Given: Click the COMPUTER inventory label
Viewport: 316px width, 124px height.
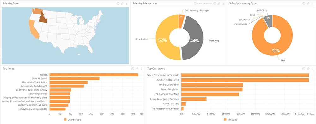Looking at the screenshot, I should pos(244,20).
